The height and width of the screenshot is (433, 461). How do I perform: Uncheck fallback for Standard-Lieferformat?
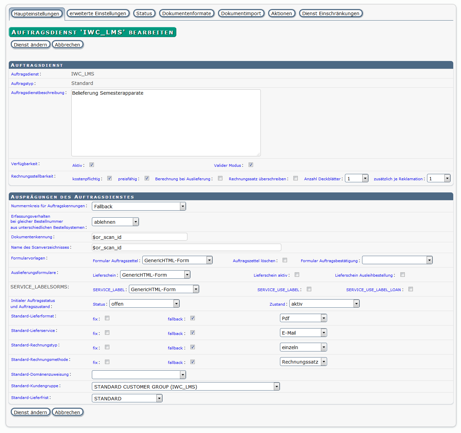(x=192, y=318)
